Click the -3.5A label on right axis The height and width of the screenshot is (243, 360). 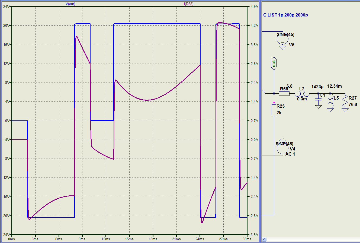point(254,235)
